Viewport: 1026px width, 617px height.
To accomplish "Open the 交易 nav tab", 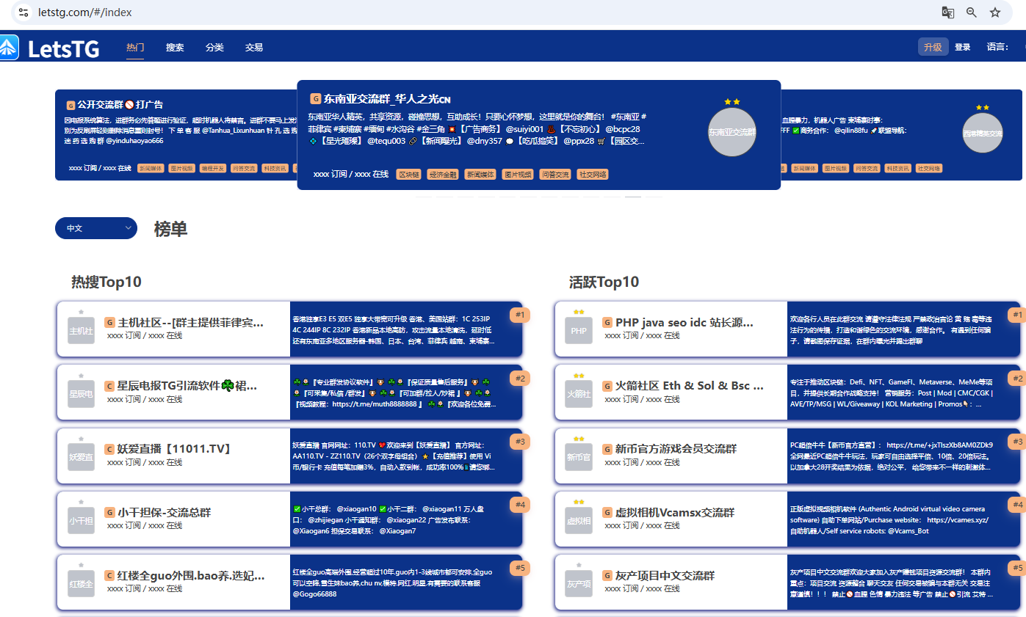I will tap(254, 47).
